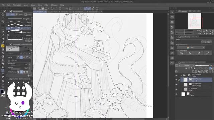
Task: Click the layer opacity slider in the Layer panel
Action: pos(202,65)
